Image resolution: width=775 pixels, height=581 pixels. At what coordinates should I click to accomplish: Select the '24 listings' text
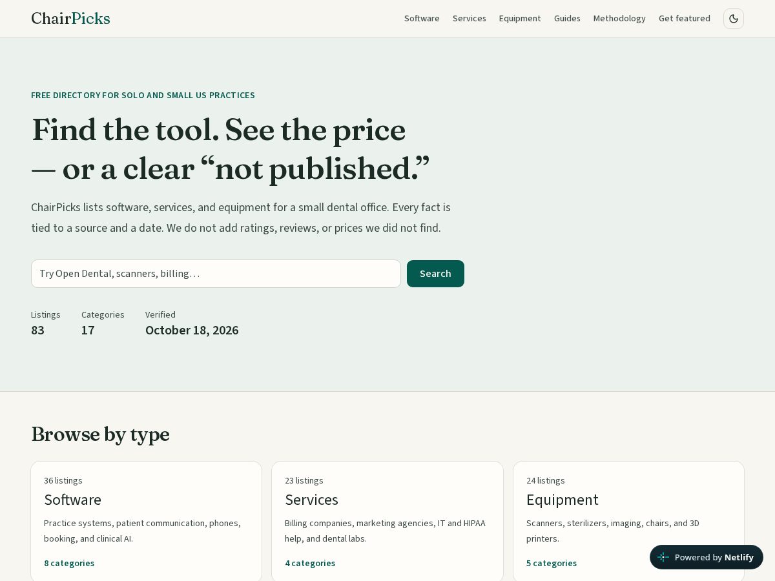tap(546, 480)
